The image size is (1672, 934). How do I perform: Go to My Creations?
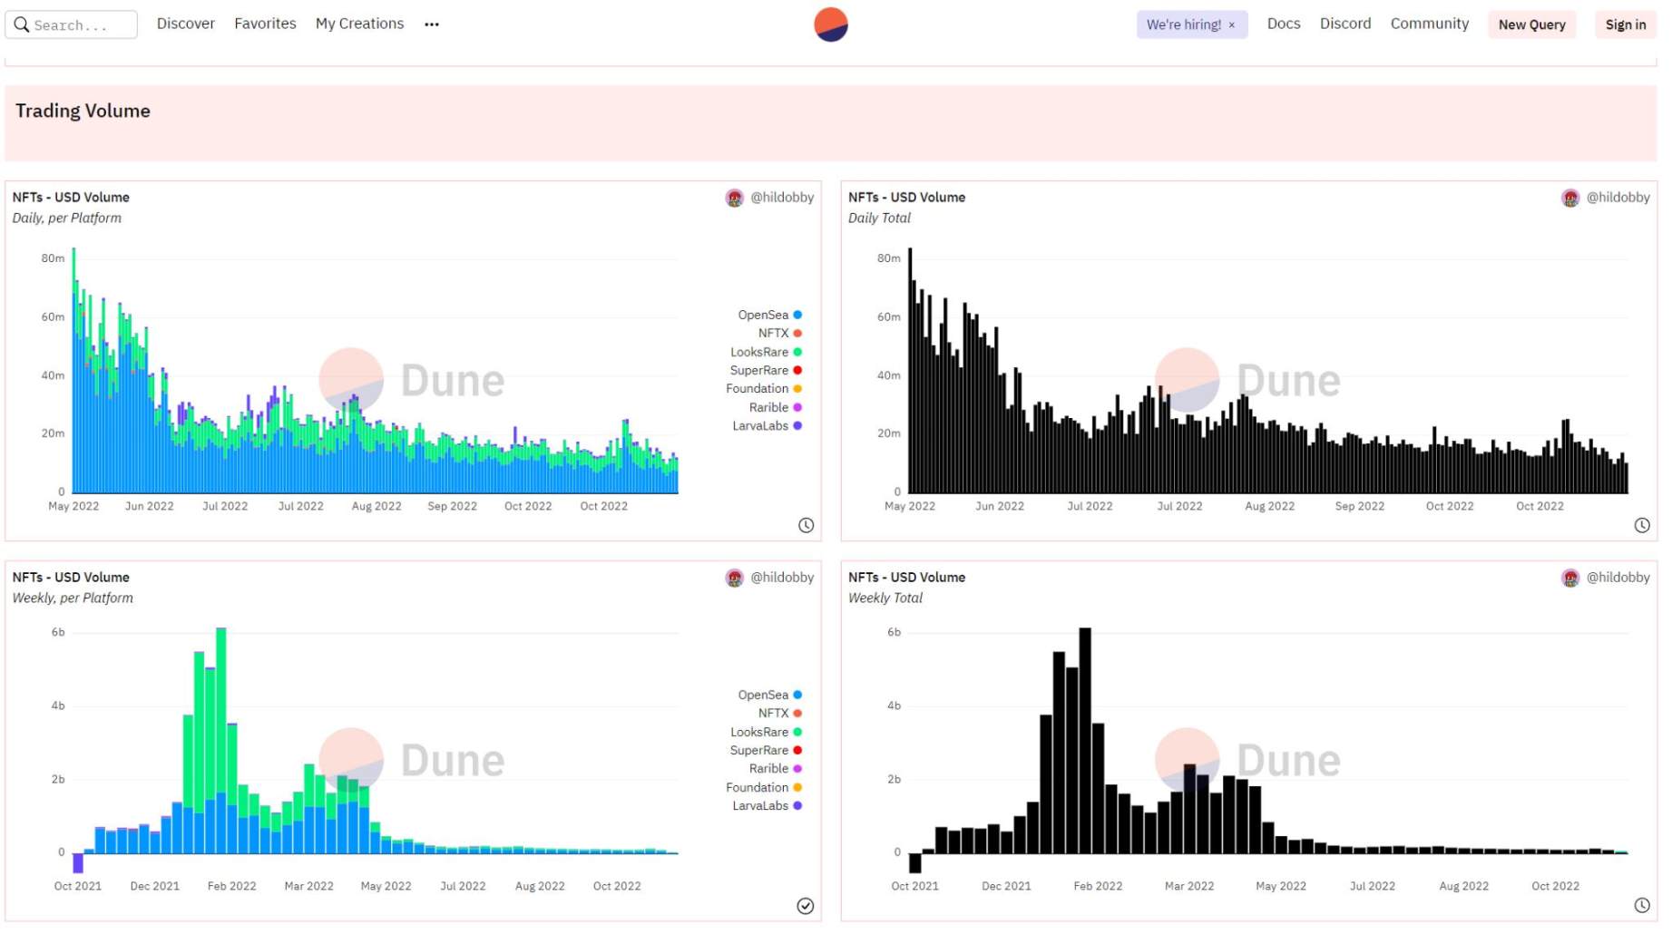pos(359,24)
